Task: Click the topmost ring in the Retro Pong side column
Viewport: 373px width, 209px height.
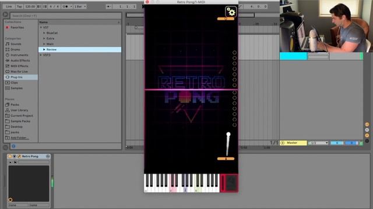Action: pyautogui.click(x=234, y=53)
